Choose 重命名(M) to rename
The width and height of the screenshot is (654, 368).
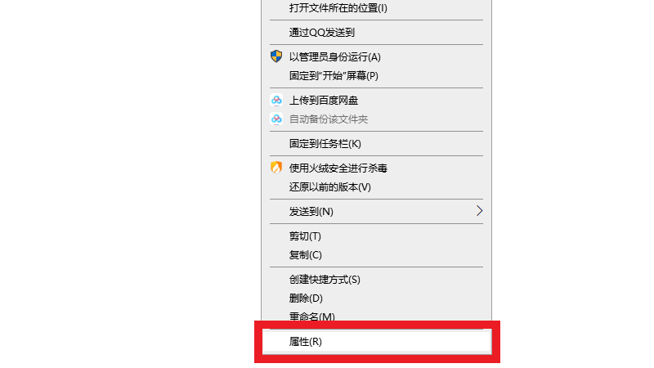376,316
